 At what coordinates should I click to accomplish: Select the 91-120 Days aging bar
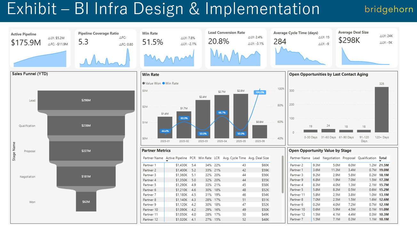click(x=364, y=131)
